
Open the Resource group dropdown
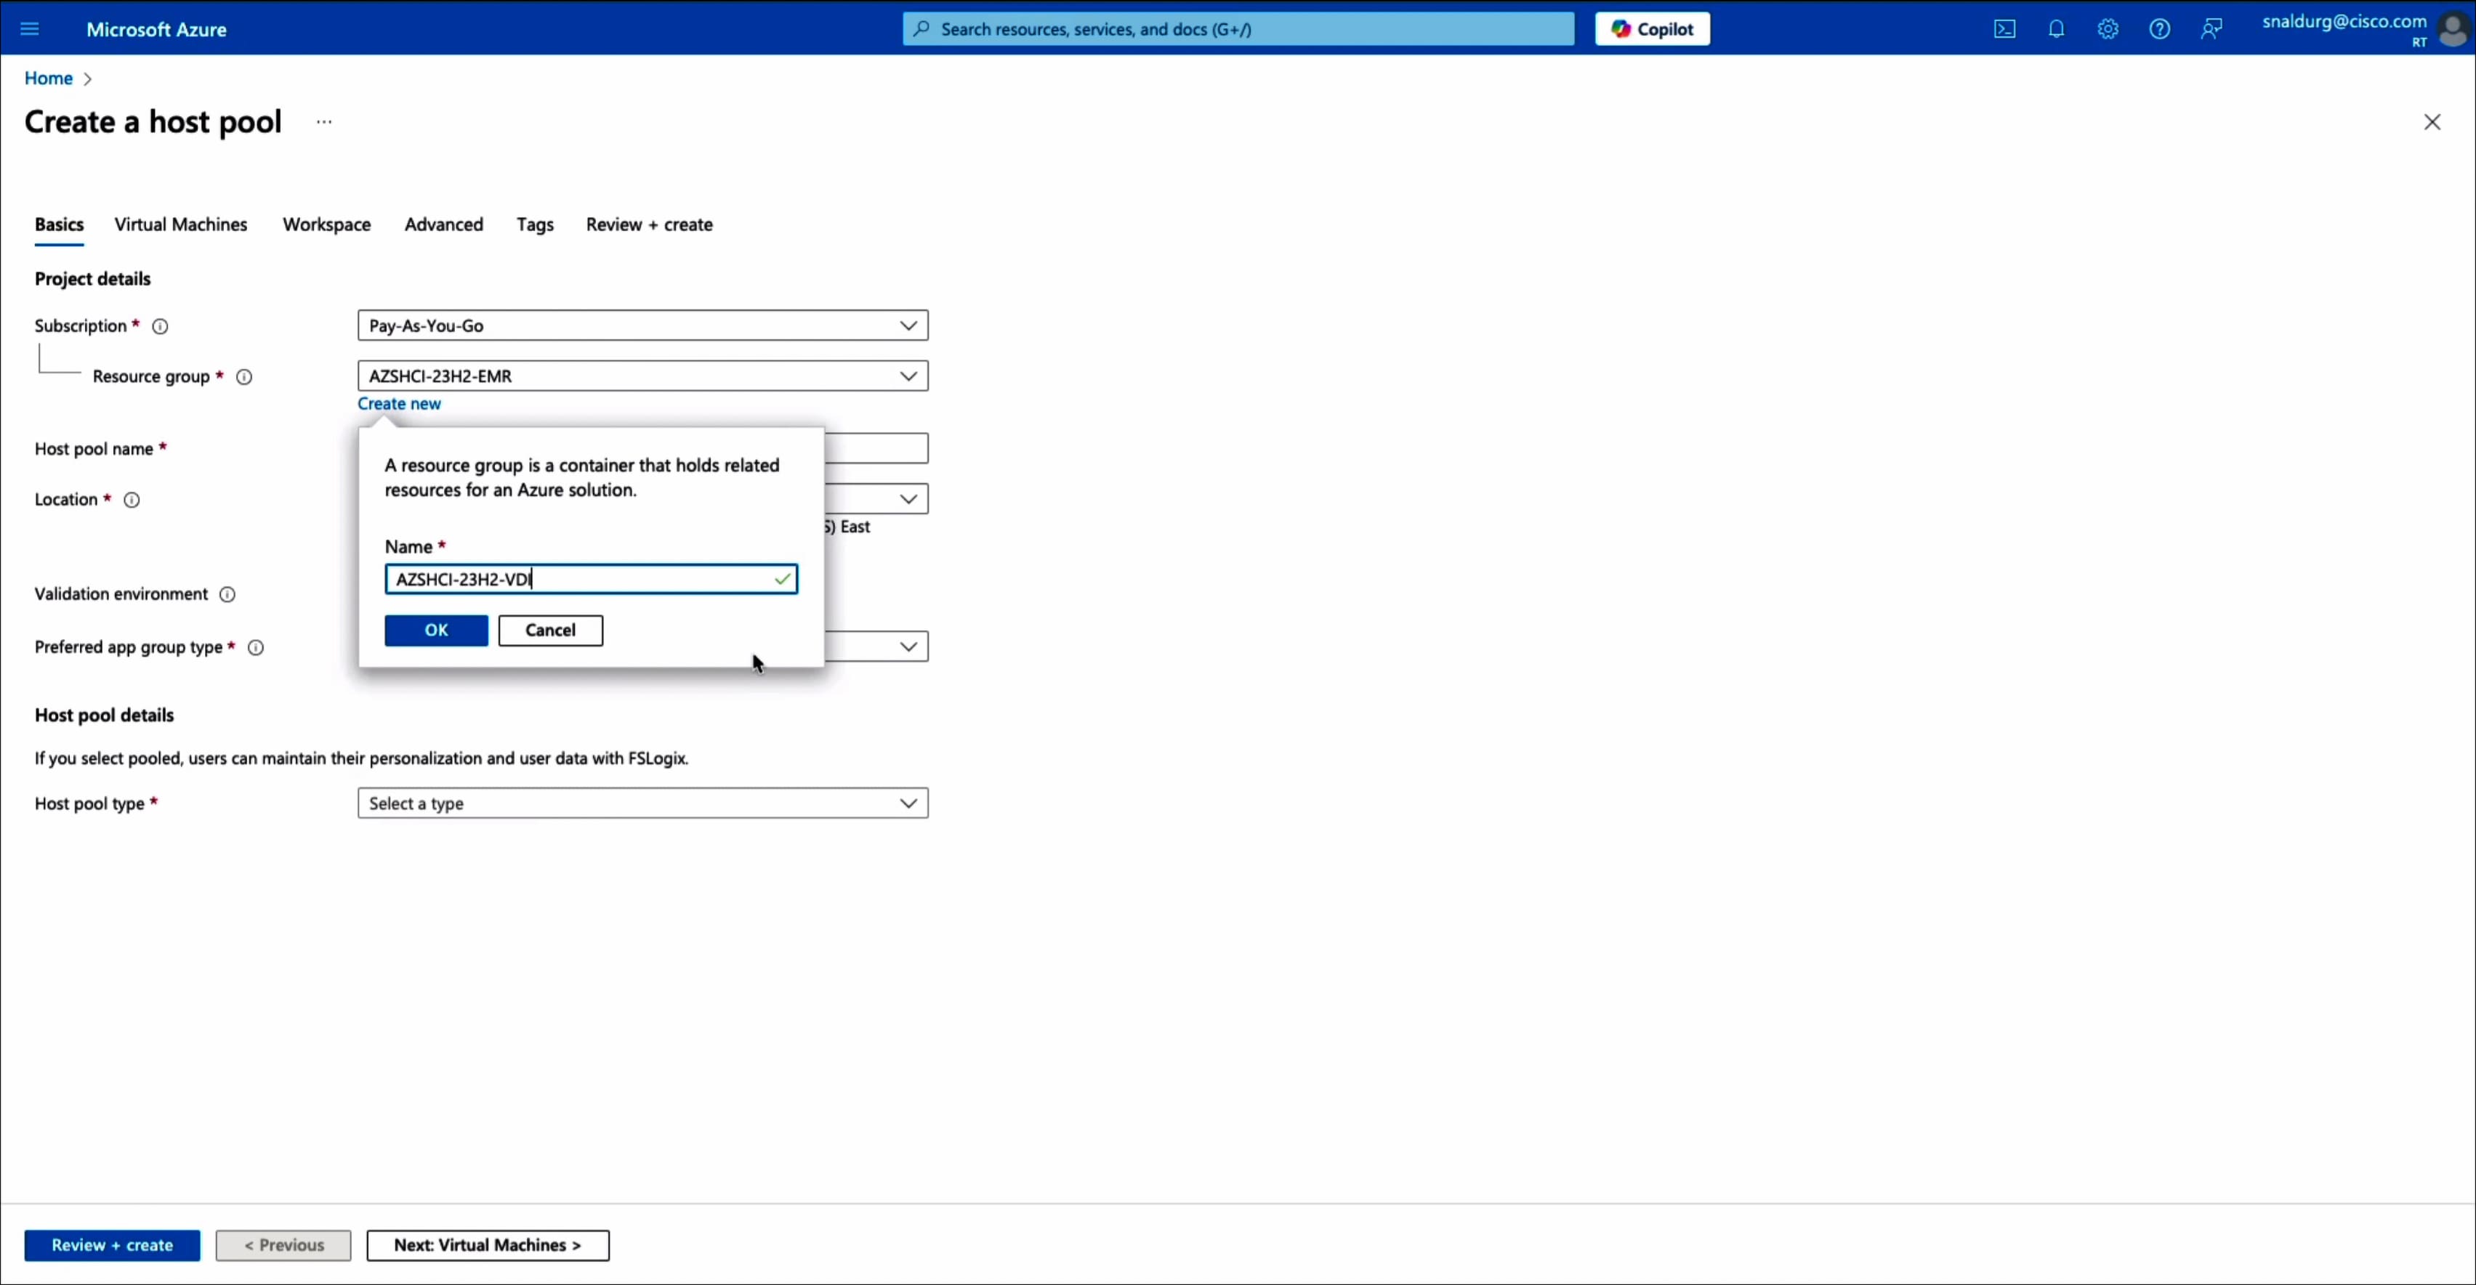pos(643,376)
